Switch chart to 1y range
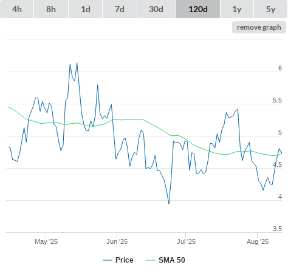 (x=237, y=9)
